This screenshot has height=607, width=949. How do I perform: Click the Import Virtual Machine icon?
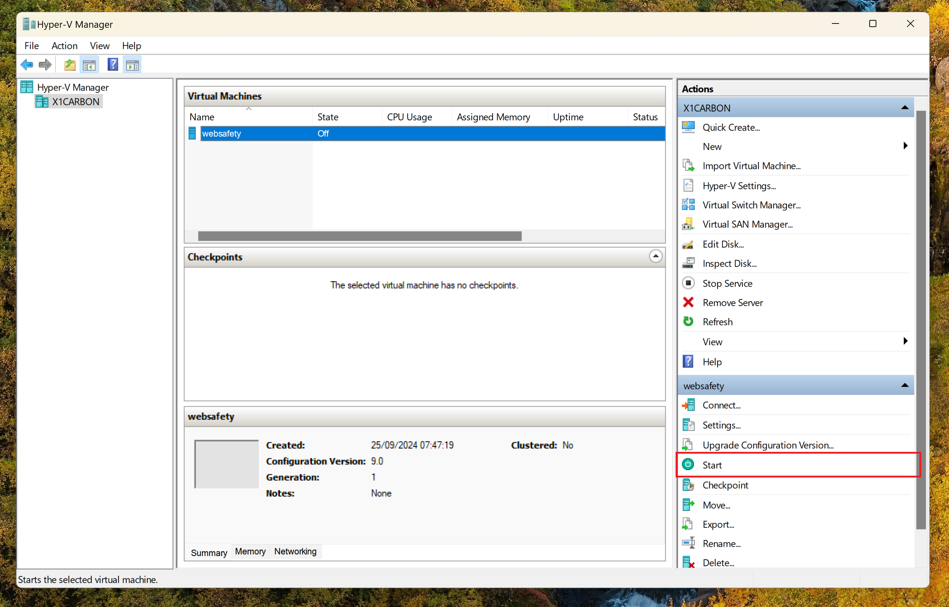[688, 166]
